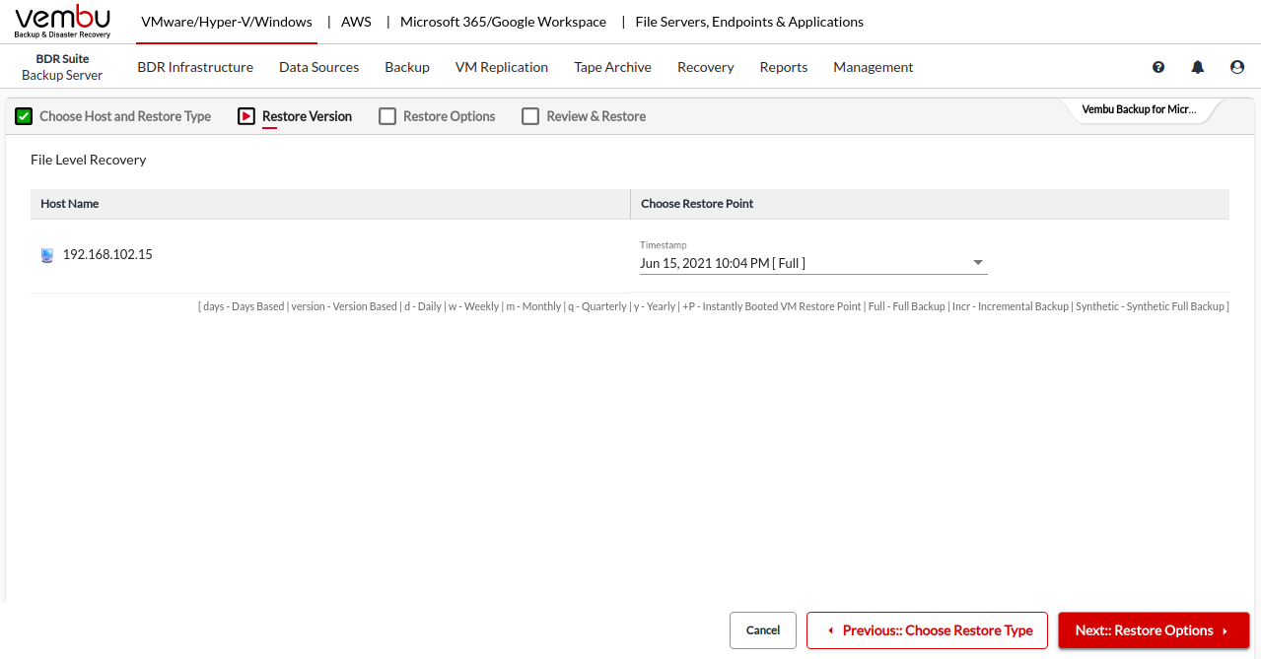Open the BDR Infrastructure menu
1261x659 pixels.
tap(195, 67)
